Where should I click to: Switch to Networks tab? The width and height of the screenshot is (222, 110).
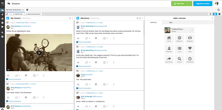(153, 22)
